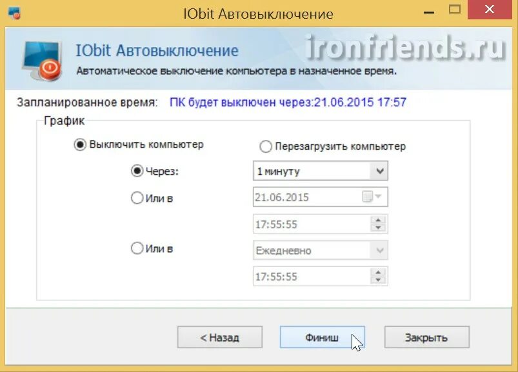Expand the date dropdown showing 21.06.2015
Image resolution: width=518 pixels, height=372 pixels.
click(379, 197)
